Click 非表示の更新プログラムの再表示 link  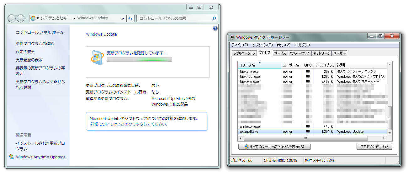(40, 71)
